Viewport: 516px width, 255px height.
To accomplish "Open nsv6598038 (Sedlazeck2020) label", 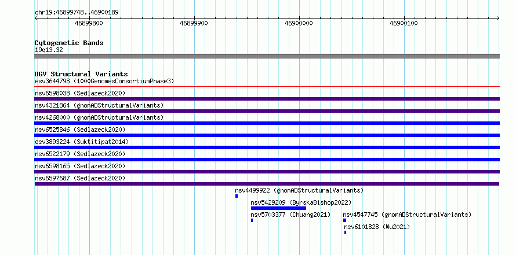I will (80, 93).
